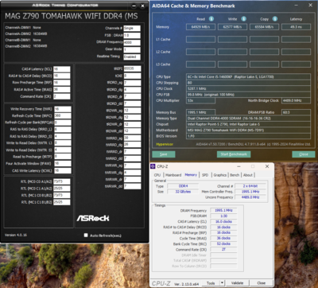Screen dimensions: 318x288
Task: Click the Start Benchmark button
Action: 234,154
